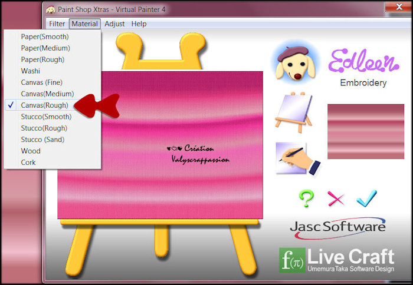Choose Canvas(Medium) material

coord(53,94)
